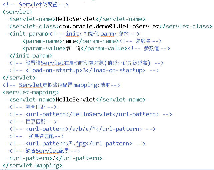The width and height of the screenshot is (214, 170).
Task: Click the commented *.jpg url-pattern line
Action: [x=77, y=144]
